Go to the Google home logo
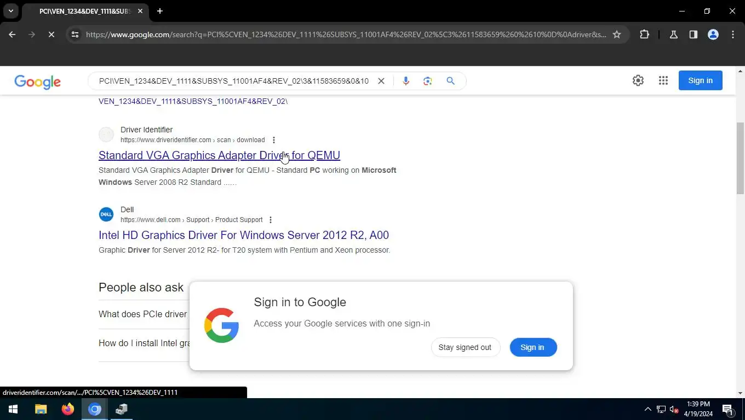Image resolution: width=745 pixels, height=420 pixels. [37, 82]
